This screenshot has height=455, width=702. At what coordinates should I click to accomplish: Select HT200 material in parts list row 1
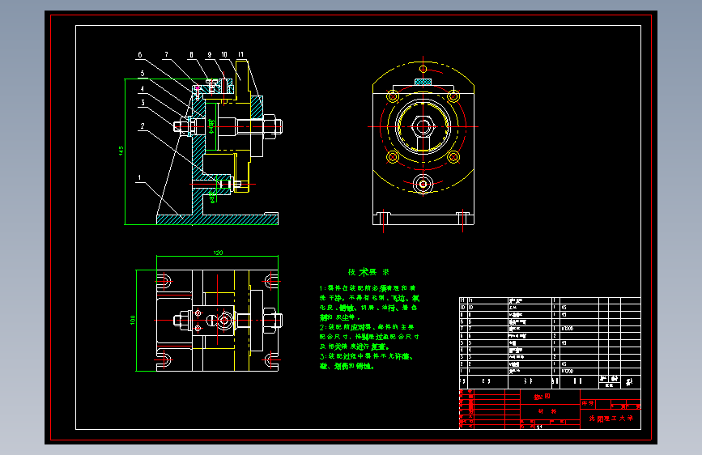(568, 372)
